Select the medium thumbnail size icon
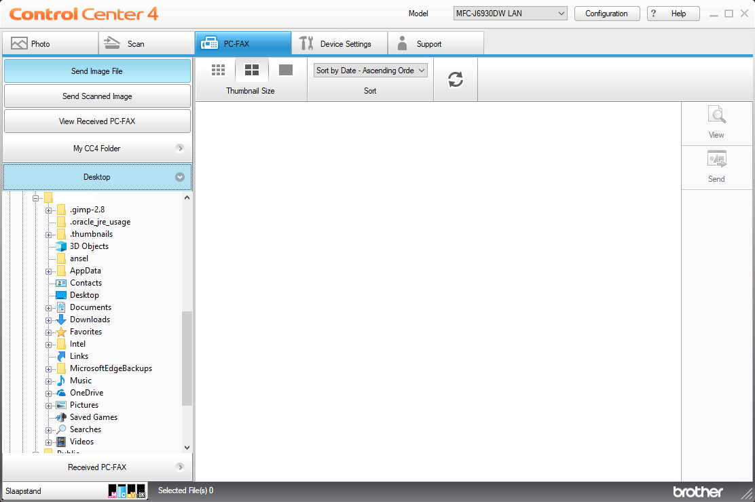The image size is (755, 502). click(x=252, y=71)
